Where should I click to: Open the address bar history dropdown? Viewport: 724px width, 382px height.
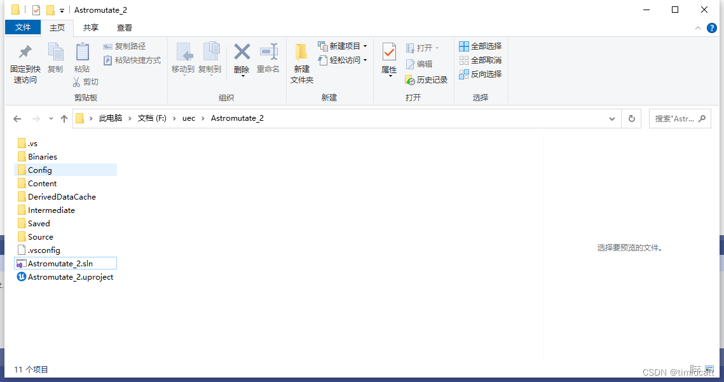(x=611, y=119)
